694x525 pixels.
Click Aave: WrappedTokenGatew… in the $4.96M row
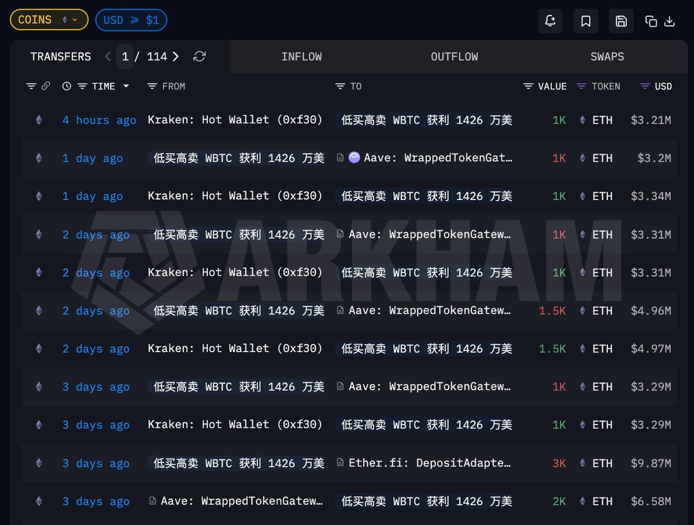tap(430, 310)
